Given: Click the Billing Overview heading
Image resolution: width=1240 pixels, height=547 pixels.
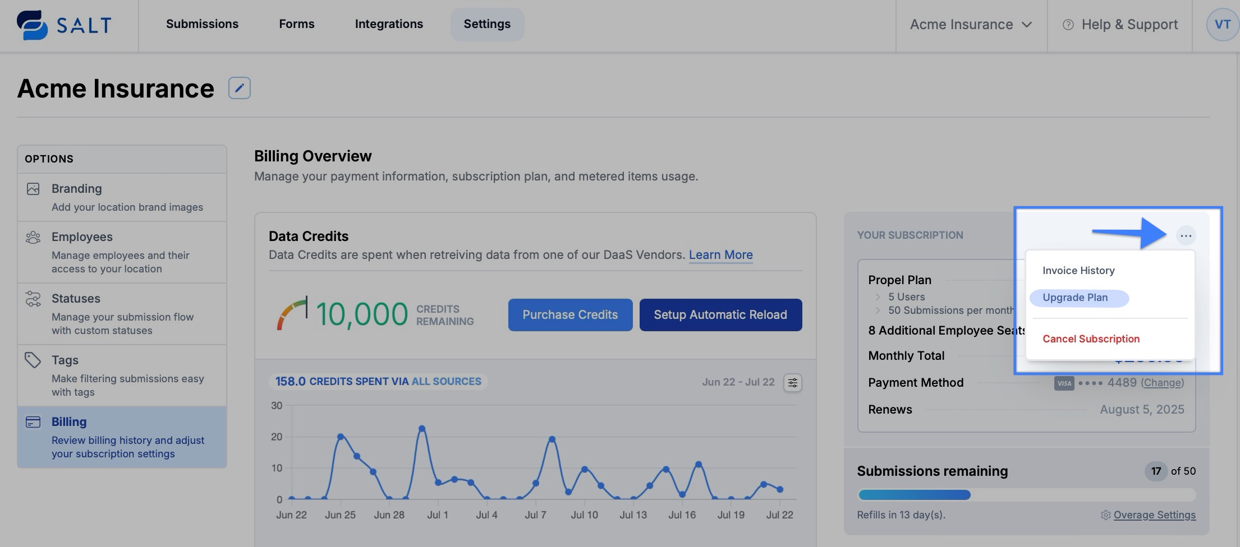Looking at the screenshot, I should (x=313, y=156).
